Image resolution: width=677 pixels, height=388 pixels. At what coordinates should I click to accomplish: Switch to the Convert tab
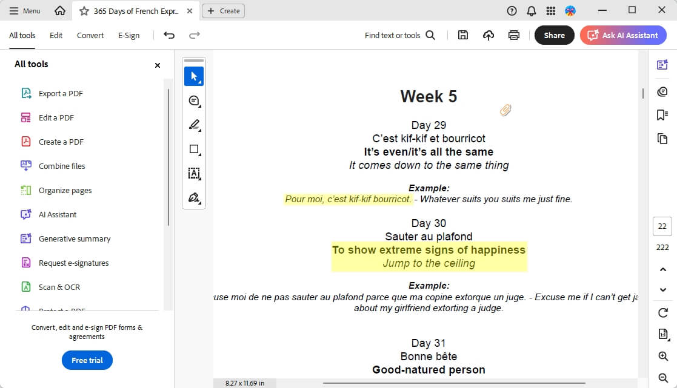90,35
